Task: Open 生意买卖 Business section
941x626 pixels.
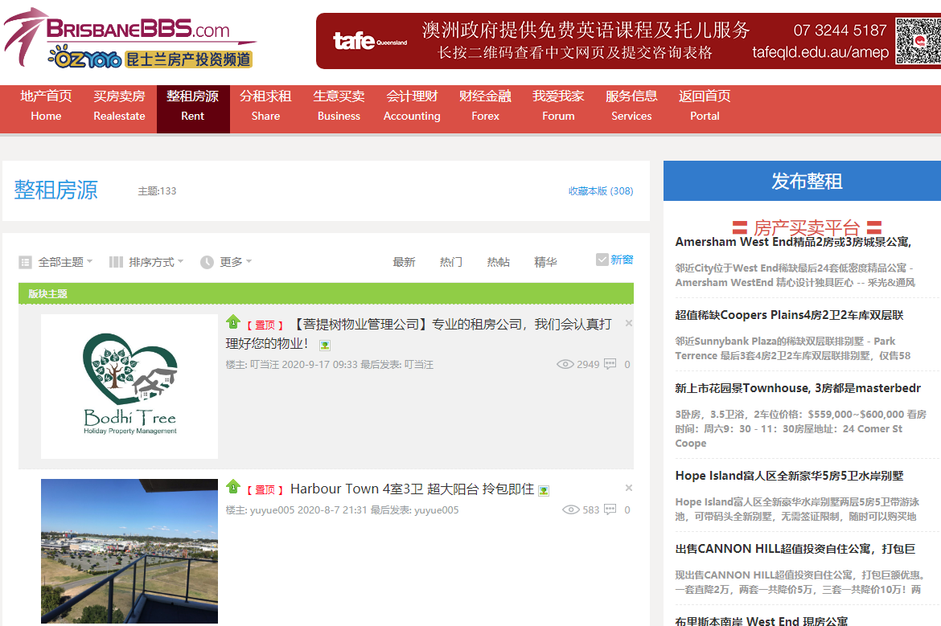Action: (339, 105)
